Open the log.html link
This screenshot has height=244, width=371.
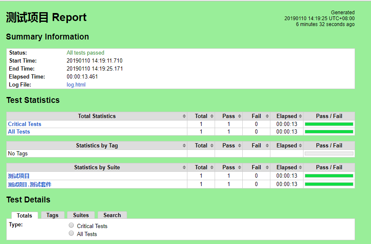(76, 85)
